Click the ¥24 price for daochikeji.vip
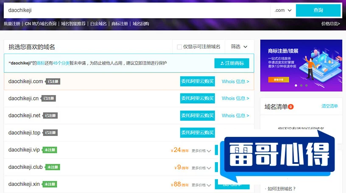The width and height of the screenshot is (346, 193). (x=180, y=150)
